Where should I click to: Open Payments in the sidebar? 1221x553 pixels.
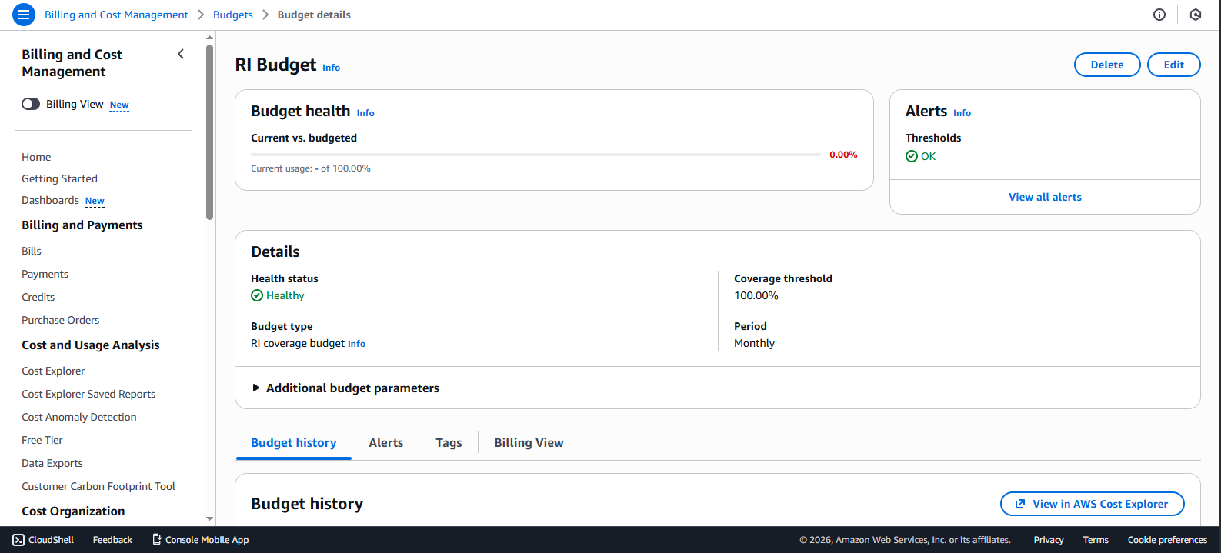(x=45, y=274)
